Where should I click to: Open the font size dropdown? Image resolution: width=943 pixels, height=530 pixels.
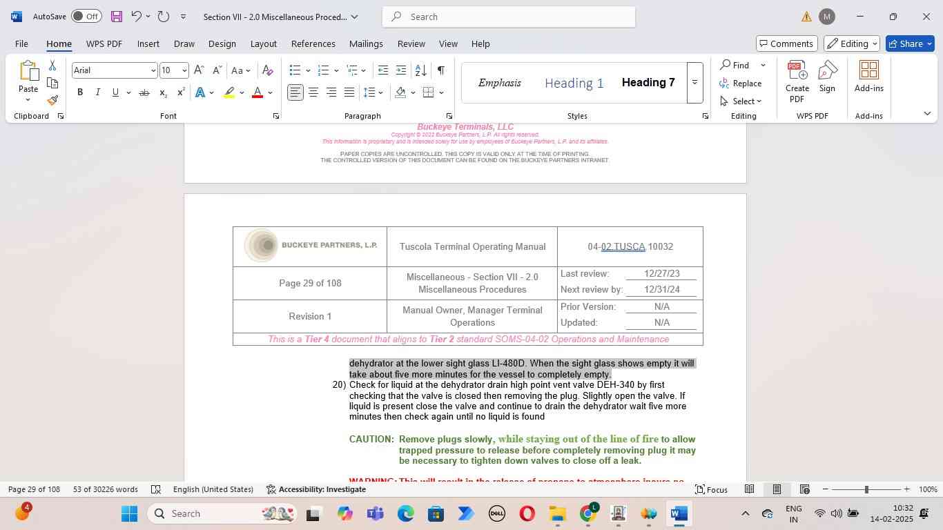click(x=184, y=70)
